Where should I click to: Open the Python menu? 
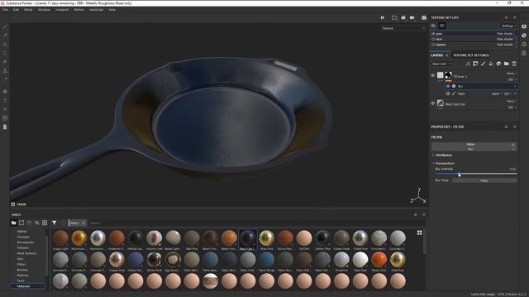(x=79, y=10)
